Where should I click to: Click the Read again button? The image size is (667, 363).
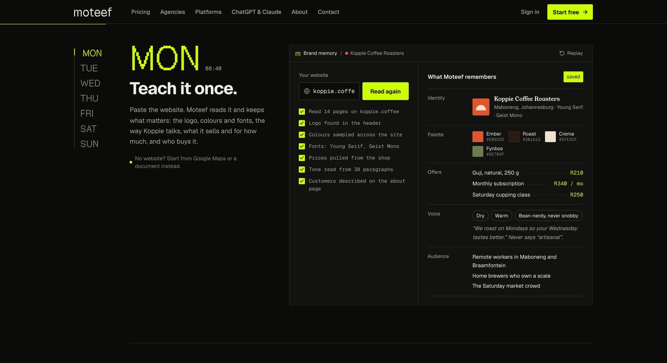click(x=385, y=91)
